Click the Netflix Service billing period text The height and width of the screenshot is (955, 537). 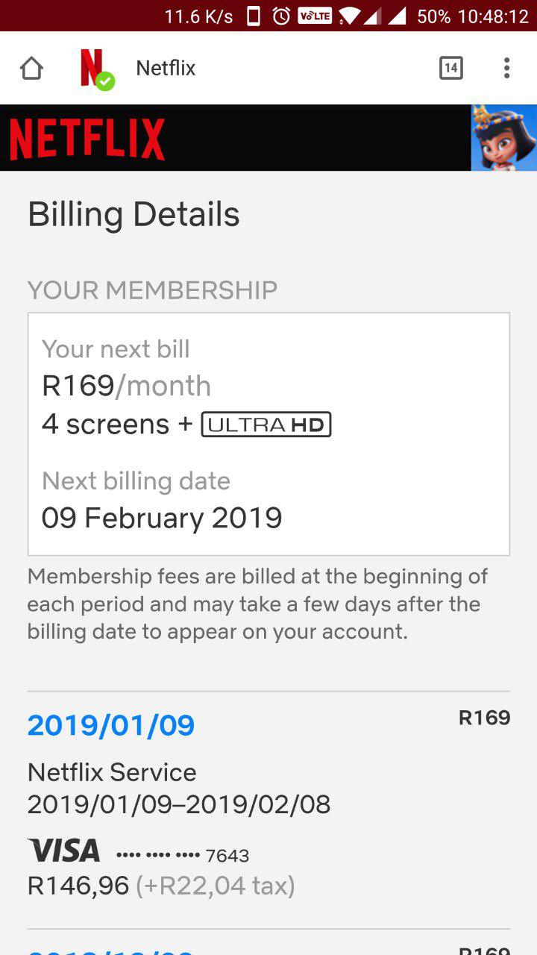coord(179,804)
